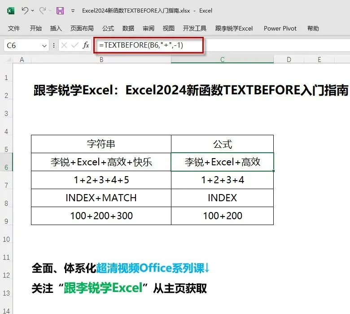This screenshot has width=350, height=314.
Task: Switch to the 插入 ribbon tab
Action: pyautogui.click(x=56, y=28)
